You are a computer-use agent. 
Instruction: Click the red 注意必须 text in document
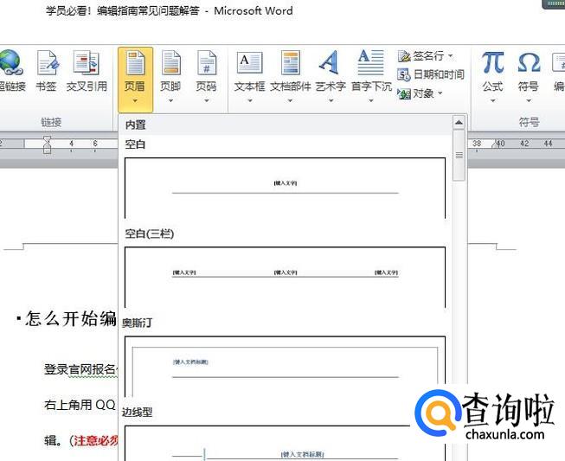point(95,440)
